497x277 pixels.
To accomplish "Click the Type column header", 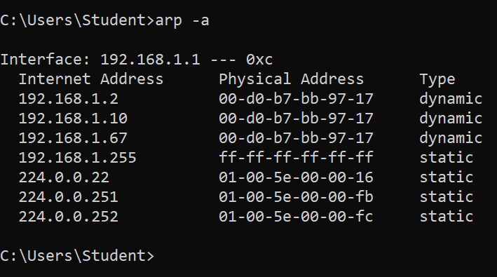I will [437, 79].
